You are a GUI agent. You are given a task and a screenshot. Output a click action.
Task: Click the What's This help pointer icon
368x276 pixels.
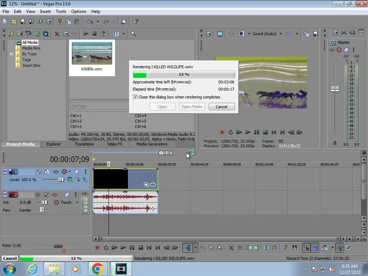pyautogui.click(x=135, y=22)
